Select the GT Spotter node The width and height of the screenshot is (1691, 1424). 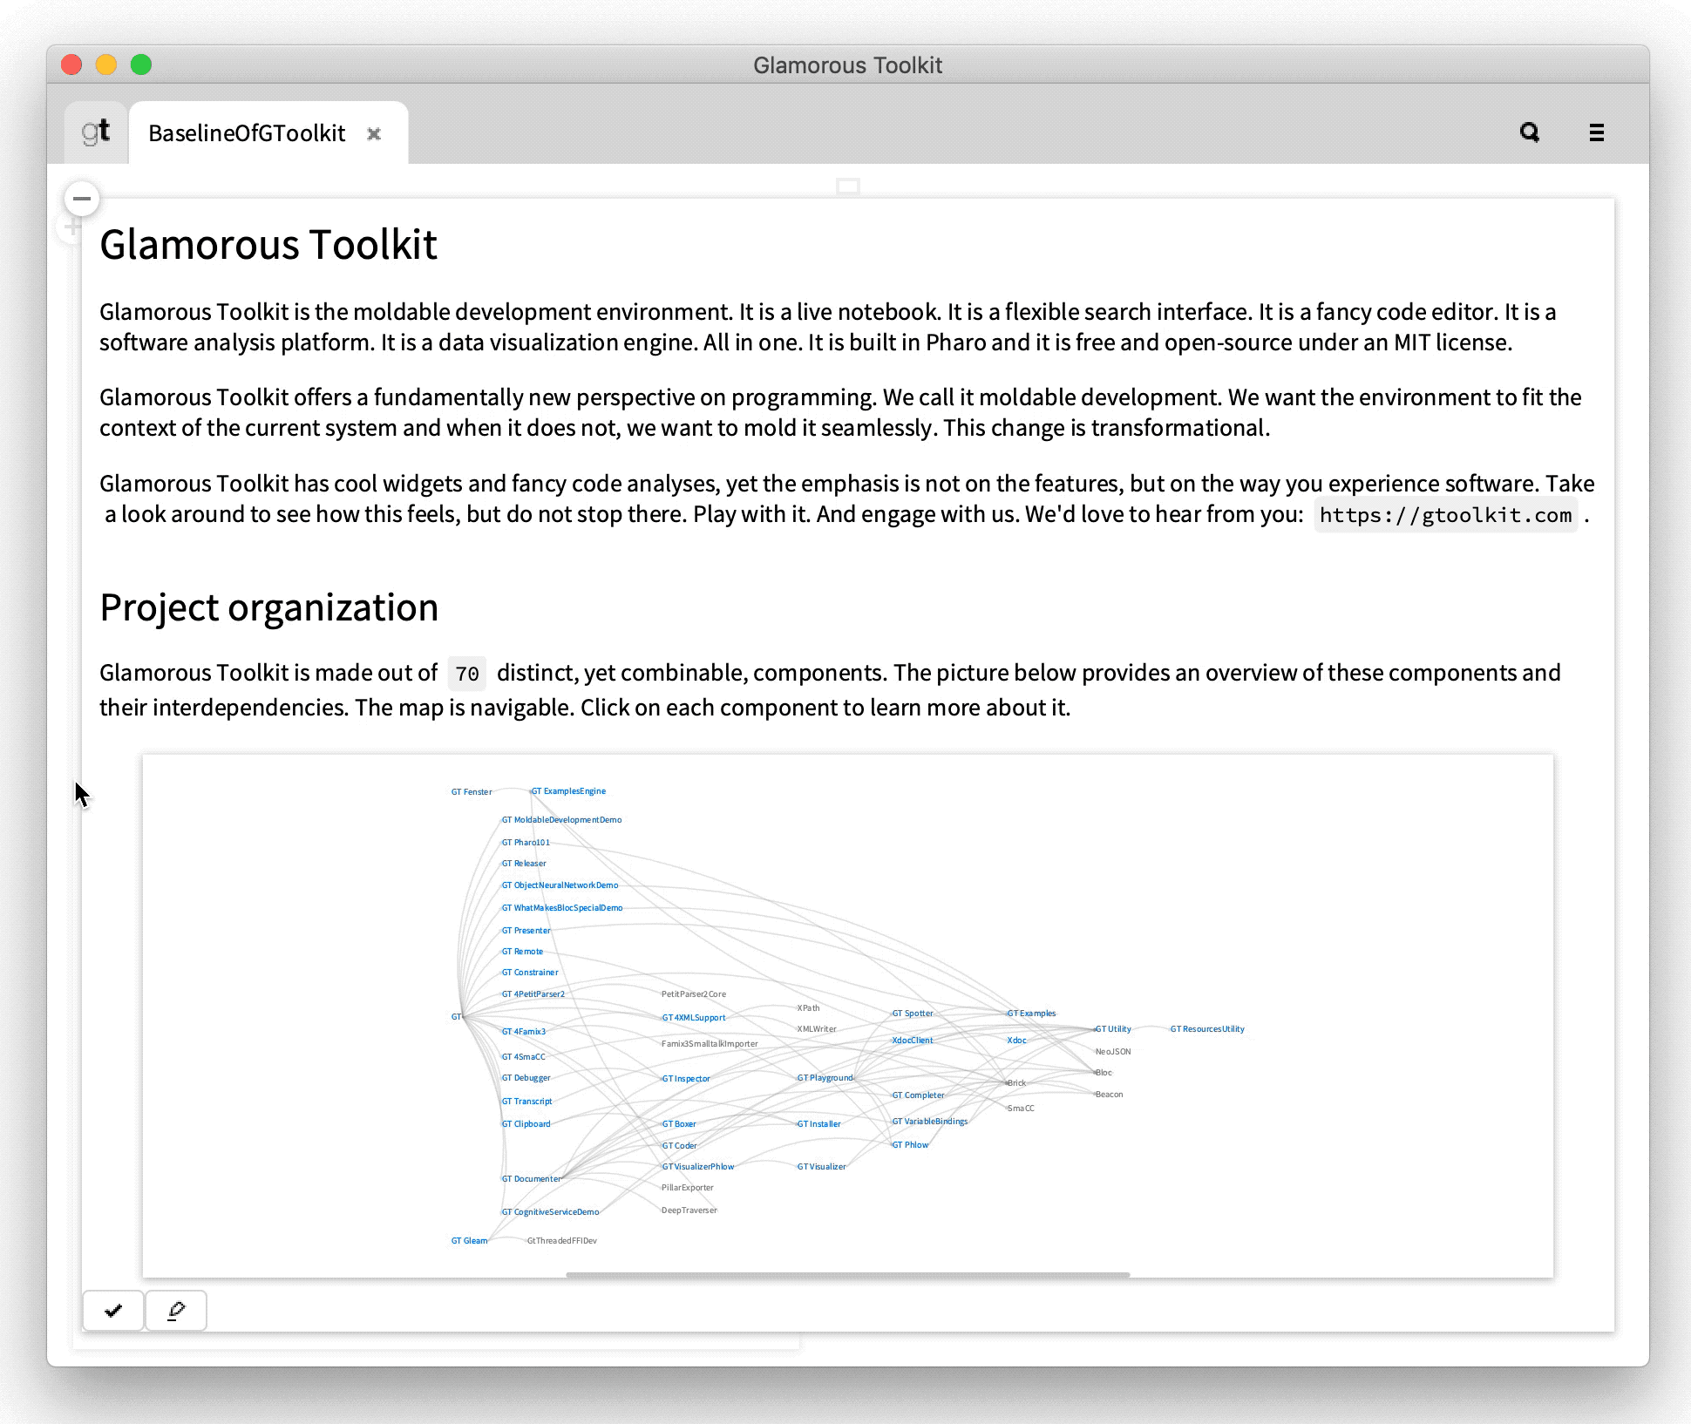[x=913, y=1014]
